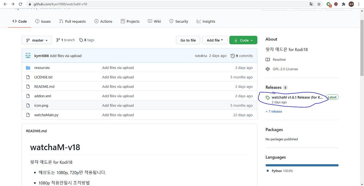Open the Wiki tab
364x186 pixels.
(x=154, y=21)
